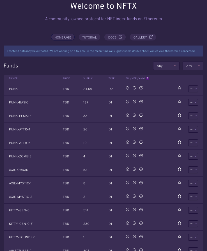This screenshot has width=207, height=251.
Task: Click the external link icon on DOCS
Action: pos(121,37)
